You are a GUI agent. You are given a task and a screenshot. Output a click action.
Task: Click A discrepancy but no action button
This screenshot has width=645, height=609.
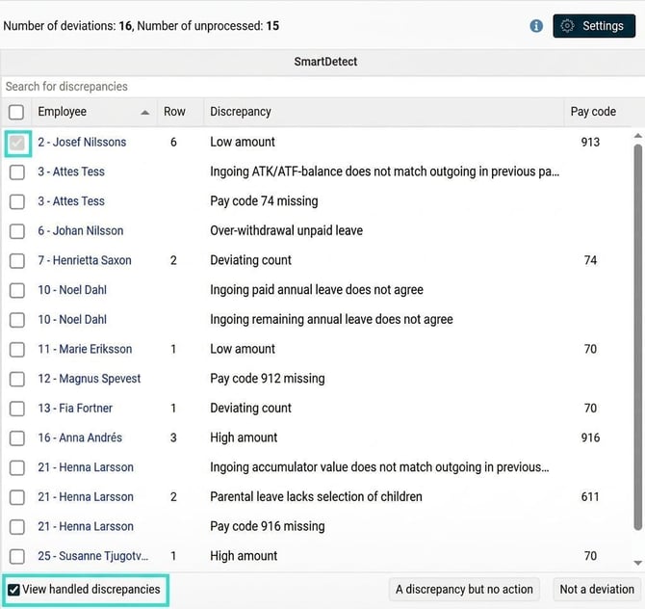(x=464, y=589)
